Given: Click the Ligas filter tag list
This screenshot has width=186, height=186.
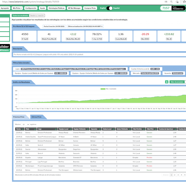Looking at the screenshot, I should (73, 69).
